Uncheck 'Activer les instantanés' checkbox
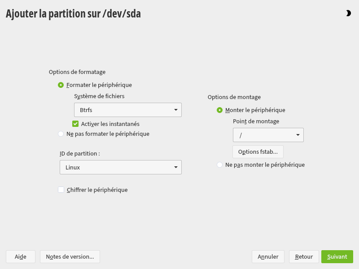 (75, 124)
